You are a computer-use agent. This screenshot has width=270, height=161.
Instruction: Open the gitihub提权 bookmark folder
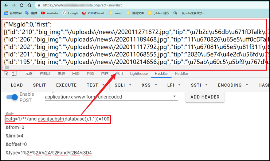(x=159, y=13)
